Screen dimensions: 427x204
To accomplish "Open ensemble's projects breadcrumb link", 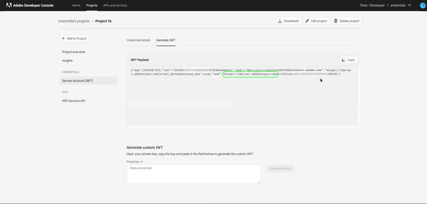I will [x=74, y=21].
